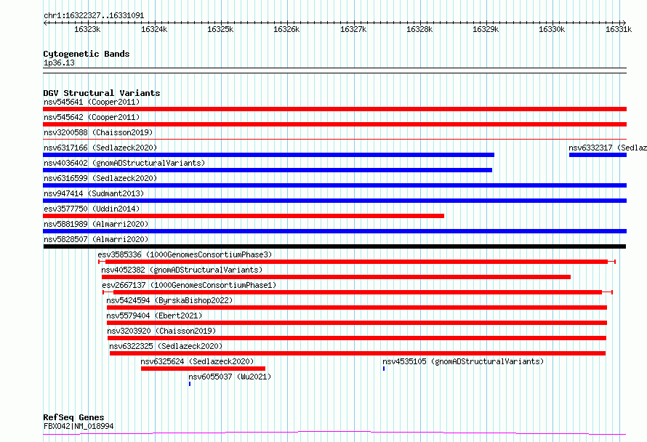Select the red nsv545642 (Cooper2011) variant bar
The width and height of the screenshot is (647, 442).
[334, 124]
